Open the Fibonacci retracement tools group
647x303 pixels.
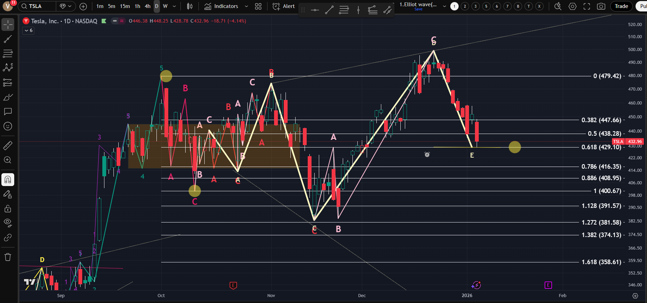pyautogui.click(x=8, y=53)
